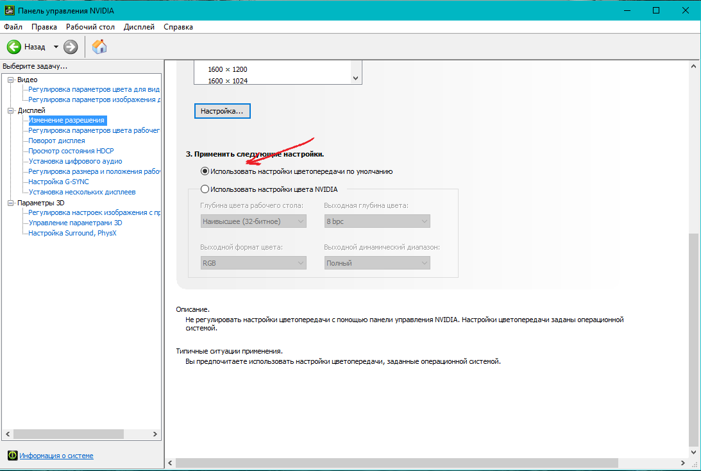701x471 pixels.
Task: Select 1600 × 1024 resolution
Action: click(228, 80)
